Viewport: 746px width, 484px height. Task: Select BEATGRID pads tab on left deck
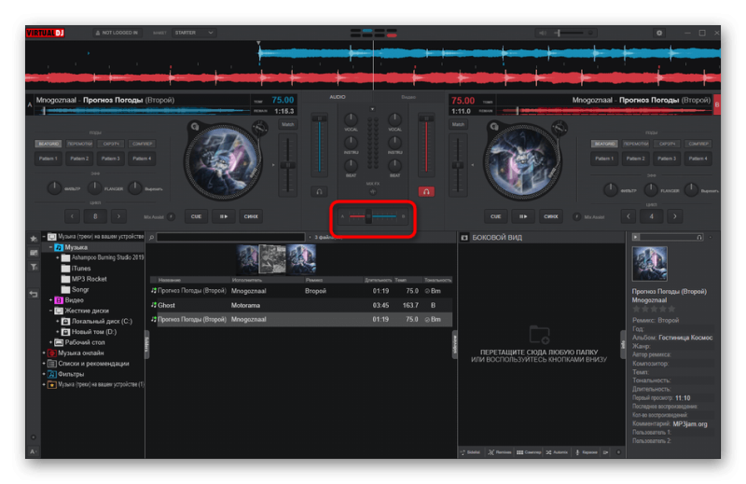coord(48,144)
